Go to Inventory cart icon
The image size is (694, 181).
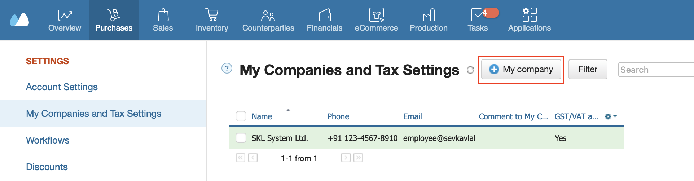[x=212, y=15]
